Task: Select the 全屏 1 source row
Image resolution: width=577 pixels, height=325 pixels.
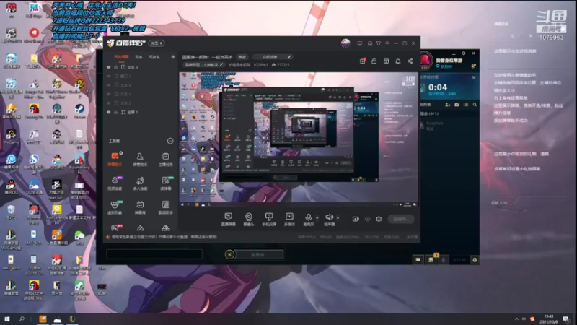Action: (140, 112)
